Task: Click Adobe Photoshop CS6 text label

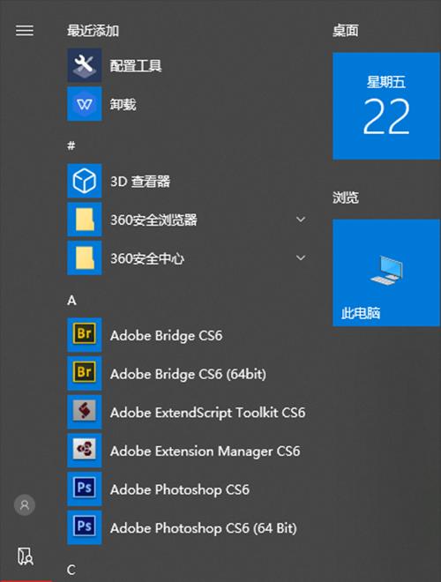Action: coord(180,489)
